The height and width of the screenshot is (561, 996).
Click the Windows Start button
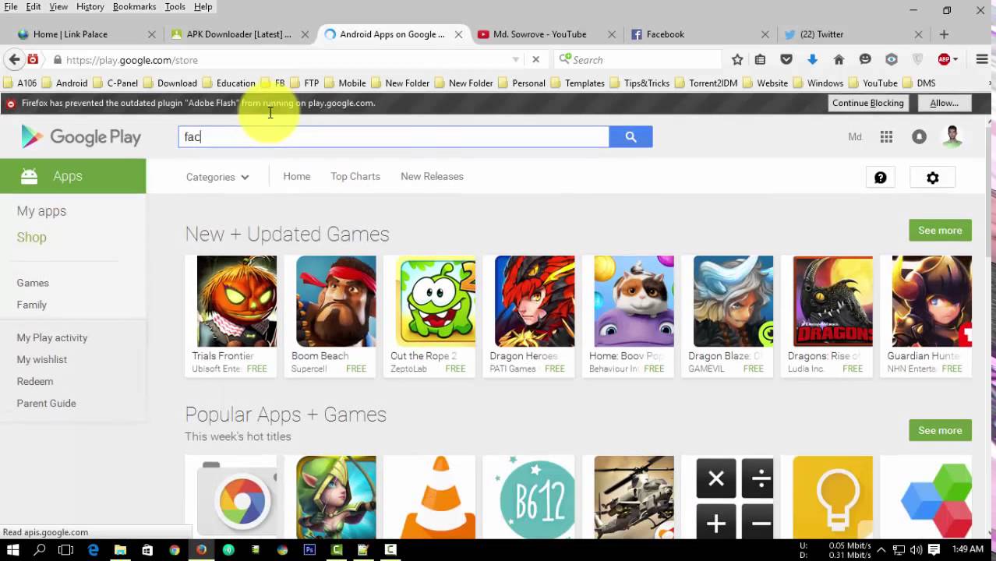pyautogui.click(x=12, y=549)
